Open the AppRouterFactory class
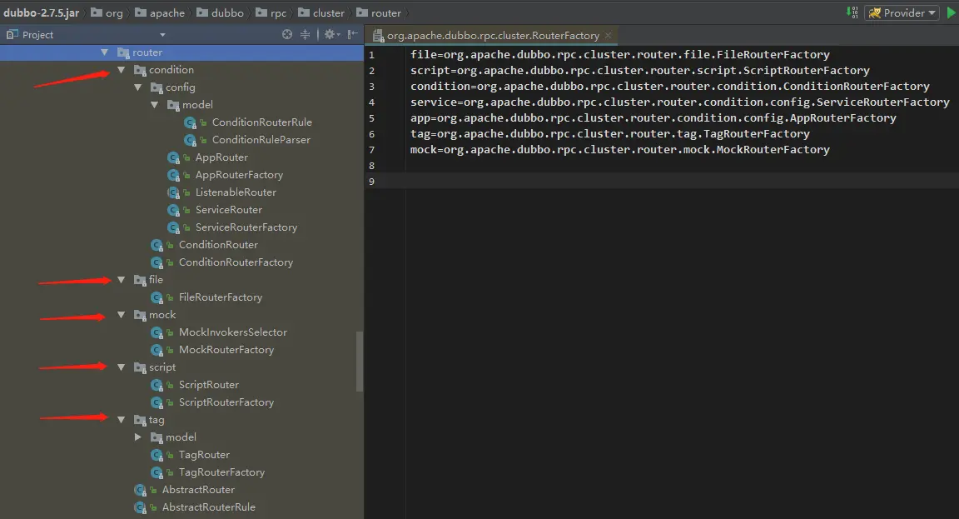959x519 pixels. (x=239, y=175)
